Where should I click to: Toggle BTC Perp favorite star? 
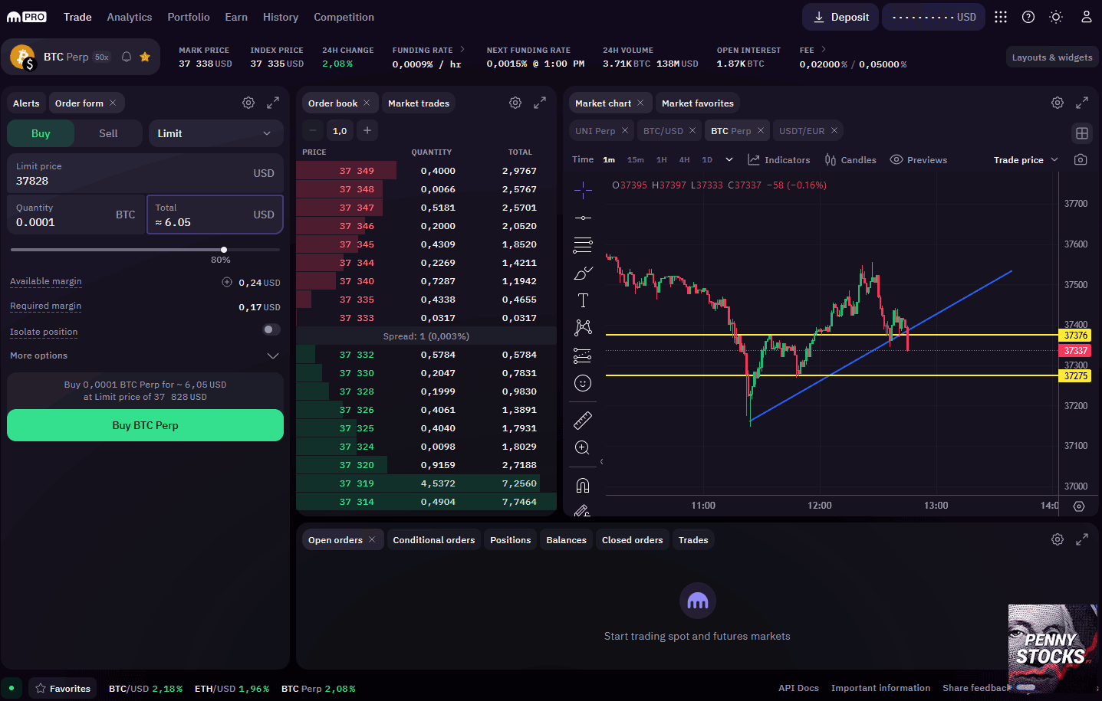[x=145, y=57]
